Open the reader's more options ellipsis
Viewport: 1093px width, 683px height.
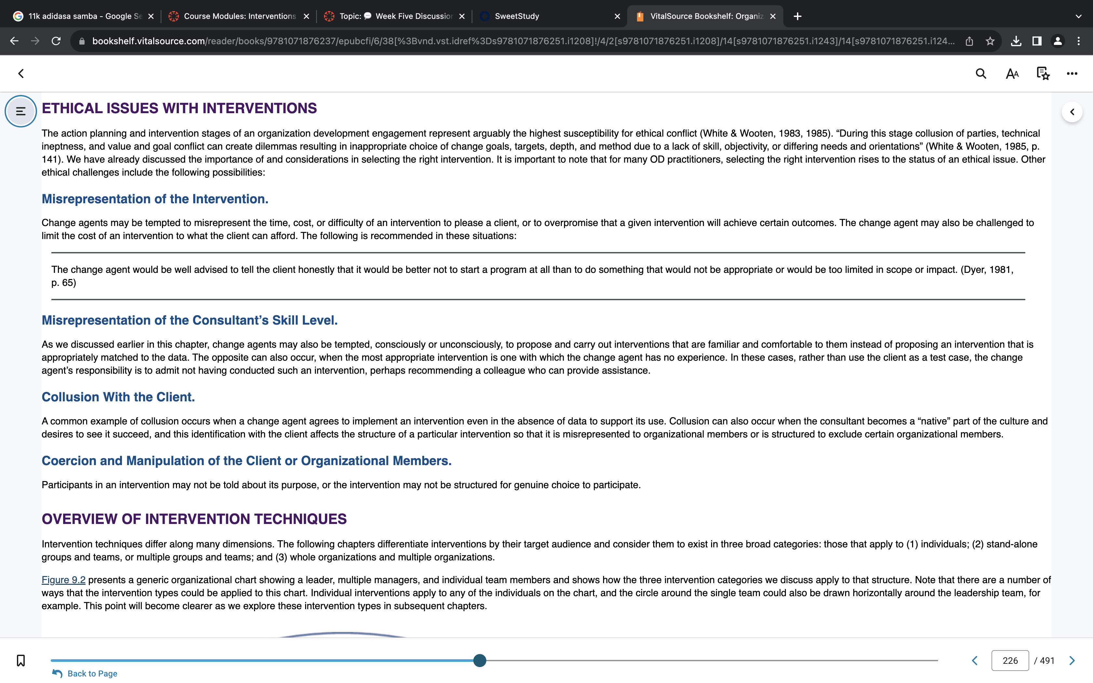click(x=1072, y=74)
